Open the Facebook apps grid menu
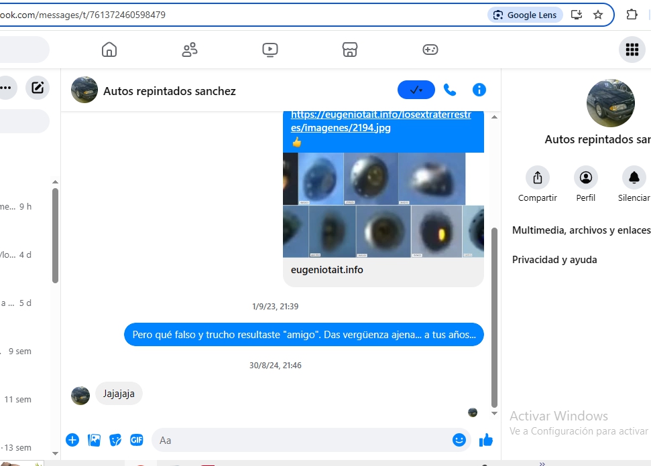 coord(631,50)
